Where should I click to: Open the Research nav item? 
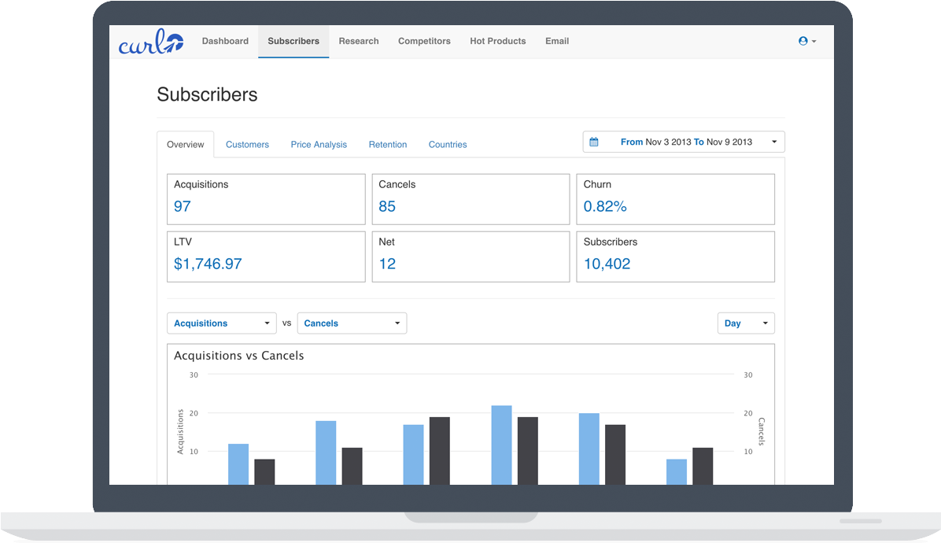coord(359,41)
